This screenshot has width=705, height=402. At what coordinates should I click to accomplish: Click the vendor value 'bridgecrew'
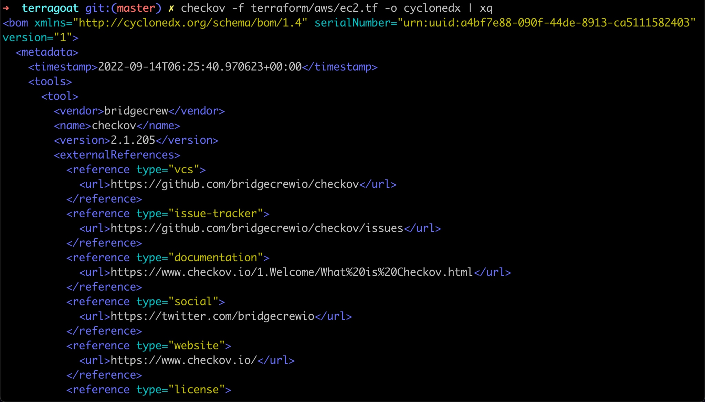(x=136, y=111)
